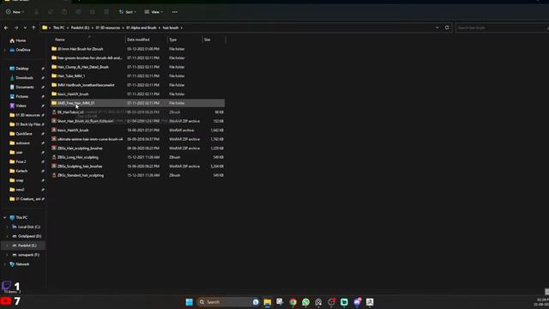Click the Copy toolbar icon

coord(51,12)
